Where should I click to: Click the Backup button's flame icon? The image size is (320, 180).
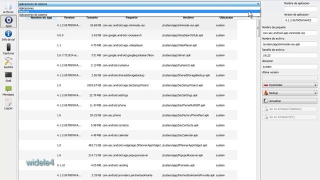[266, 93]
